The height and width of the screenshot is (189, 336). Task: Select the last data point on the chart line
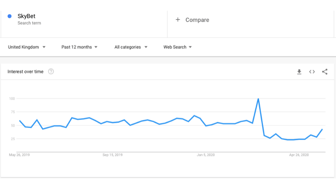coord(322,129)
